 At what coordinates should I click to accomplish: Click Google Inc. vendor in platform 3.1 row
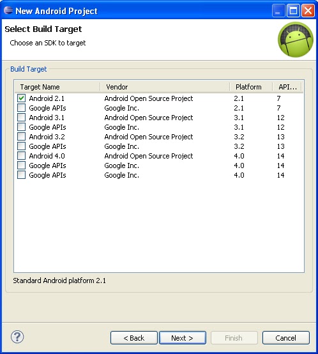coord(121,127)
